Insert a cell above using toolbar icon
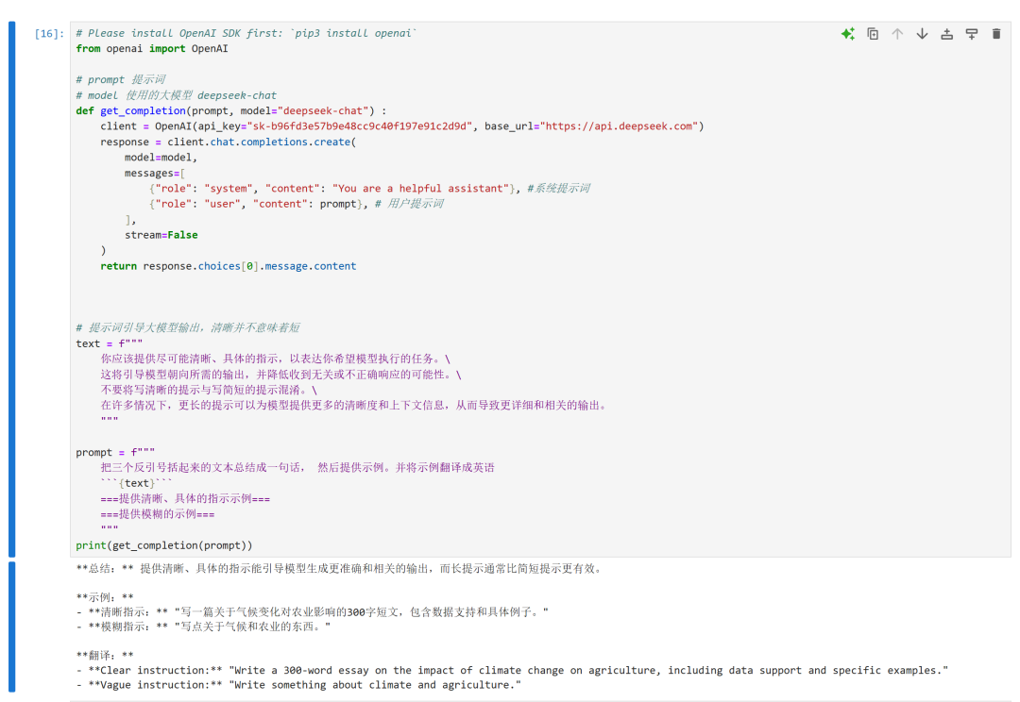This screenshot has width=1020, height=702. coord(947,34)
